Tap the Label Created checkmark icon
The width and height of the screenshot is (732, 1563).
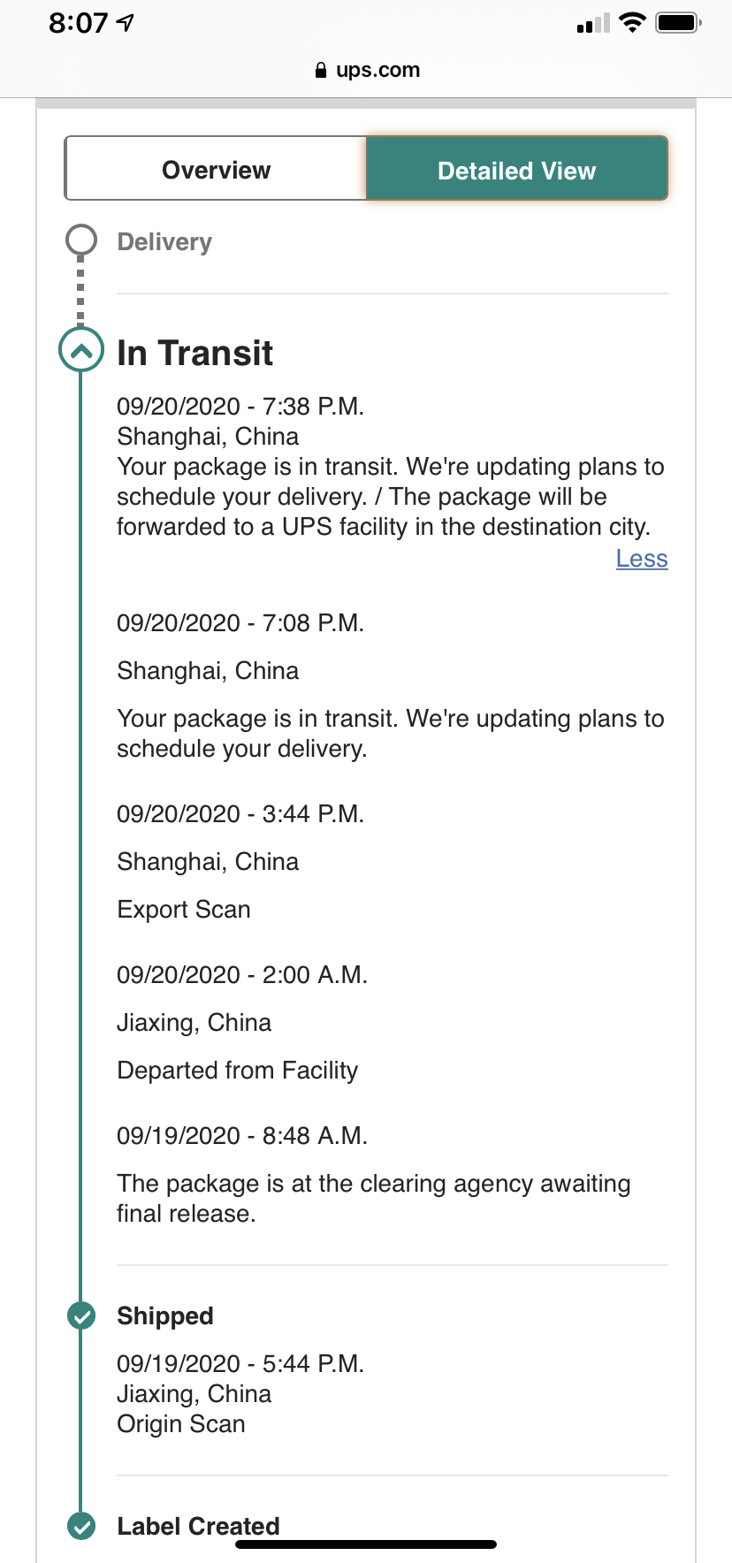81,1526
